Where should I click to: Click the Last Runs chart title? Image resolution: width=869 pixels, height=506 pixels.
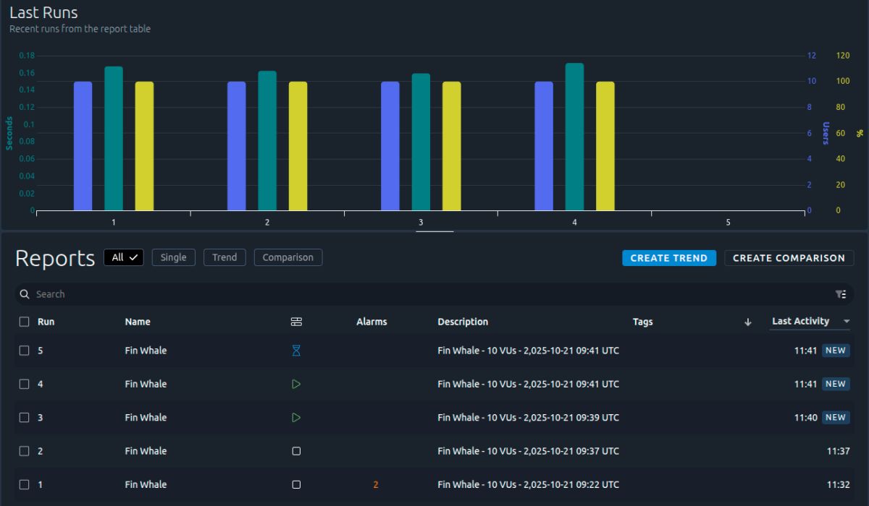pos(43,12)
